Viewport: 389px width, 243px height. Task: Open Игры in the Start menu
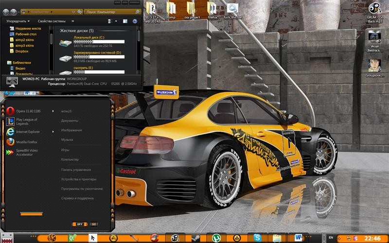(65, 150)
